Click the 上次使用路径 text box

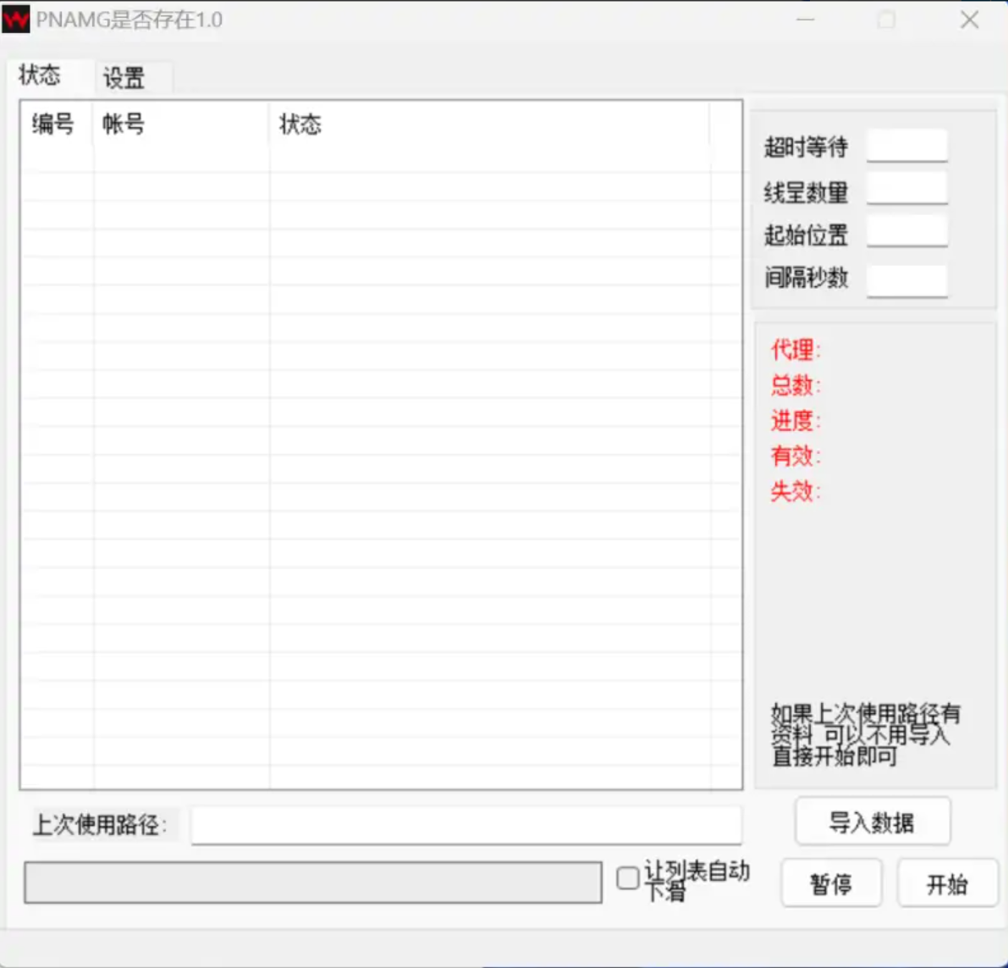(x=466, y=825)
